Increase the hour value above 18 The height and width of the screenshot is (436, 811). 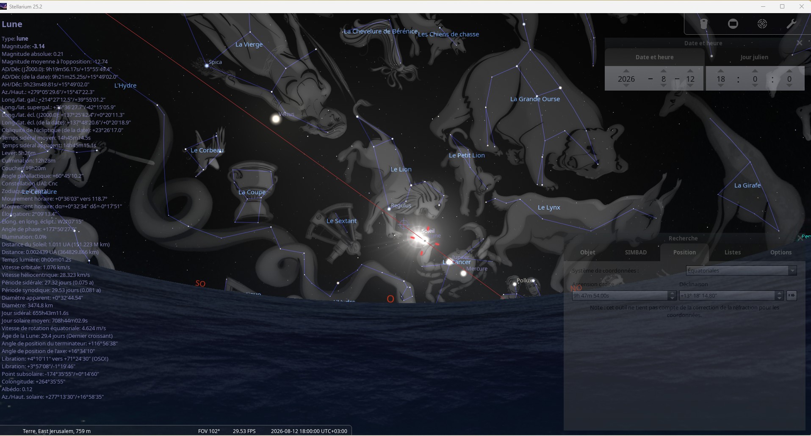[721, 71]
